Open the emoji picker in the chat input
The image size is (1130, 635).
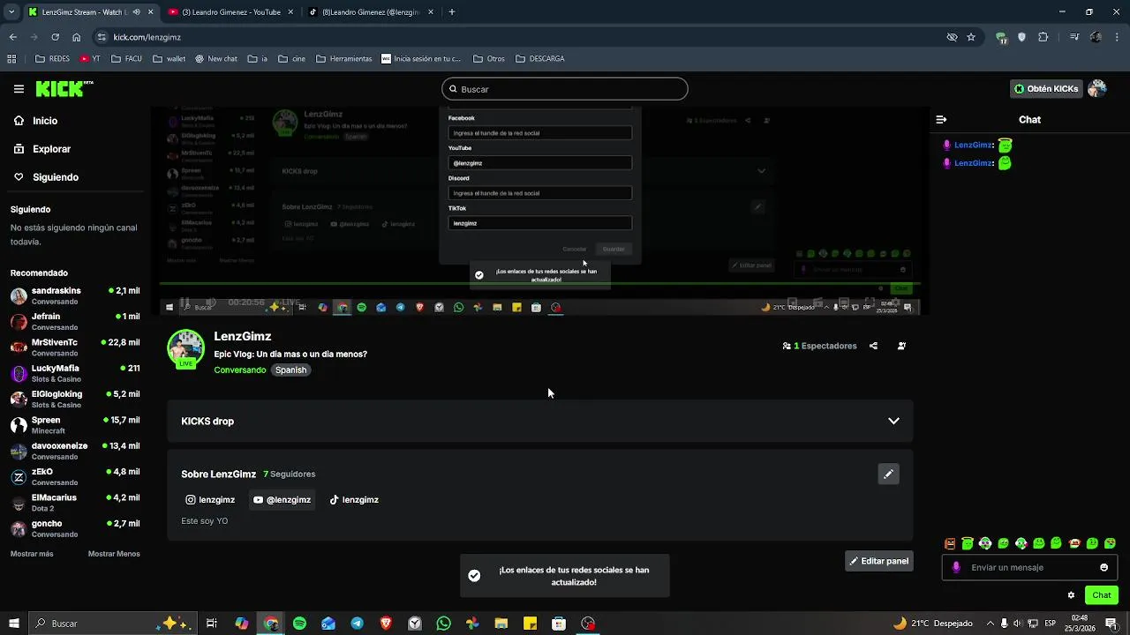click(x=1104, y=567)
